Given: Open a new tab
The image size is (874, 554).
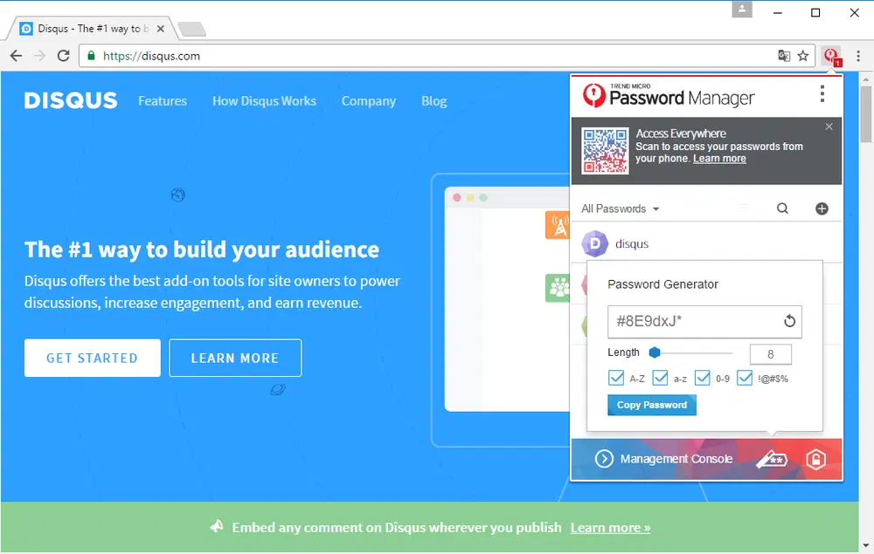Looking at the screenshot, I should pos(192,29).
